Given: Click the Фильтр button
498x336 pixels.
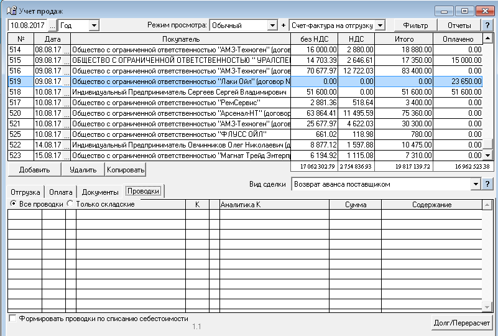Looking at the screenshot, I should [x=415, y=26].
